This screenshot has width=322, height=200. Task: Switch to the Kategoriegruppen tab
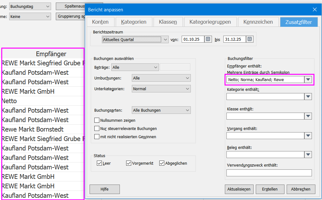[x=210, y=22]
